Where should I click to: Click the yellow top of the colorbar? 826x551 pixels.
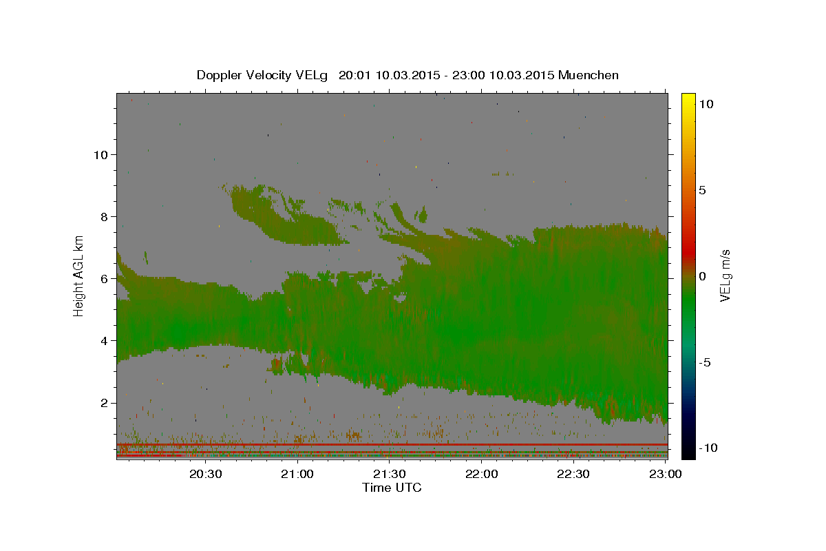(x=688, y=98)
